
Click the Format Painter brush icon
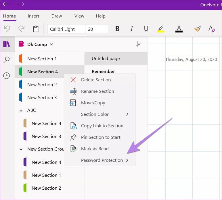pos(197,29)
